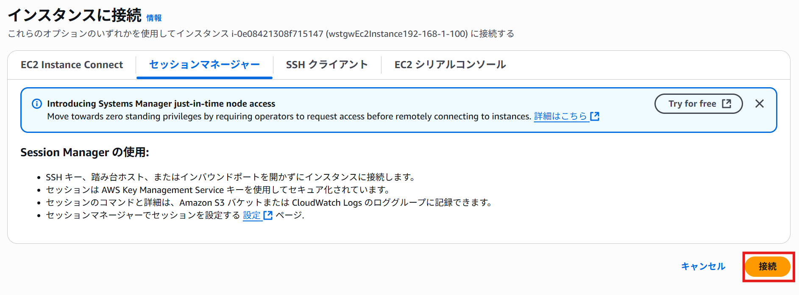Click the bullet mentioning AWS Key Management Service
This screenshot has width=799, height=295.
tap(218, 190)
